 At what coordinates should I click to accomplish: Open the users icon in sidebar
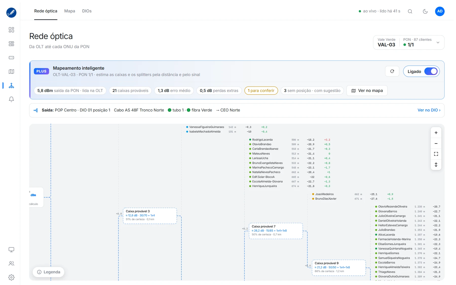point(11,263)
